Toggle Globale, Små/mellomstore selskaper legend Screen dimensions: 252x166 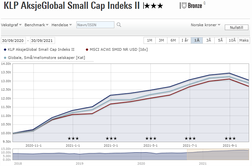click(x=44, y=58)
